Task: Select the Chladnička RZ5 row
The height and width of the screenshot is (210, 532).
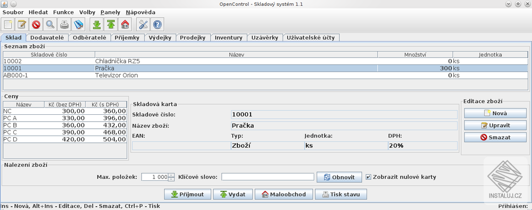Action: 265,61
